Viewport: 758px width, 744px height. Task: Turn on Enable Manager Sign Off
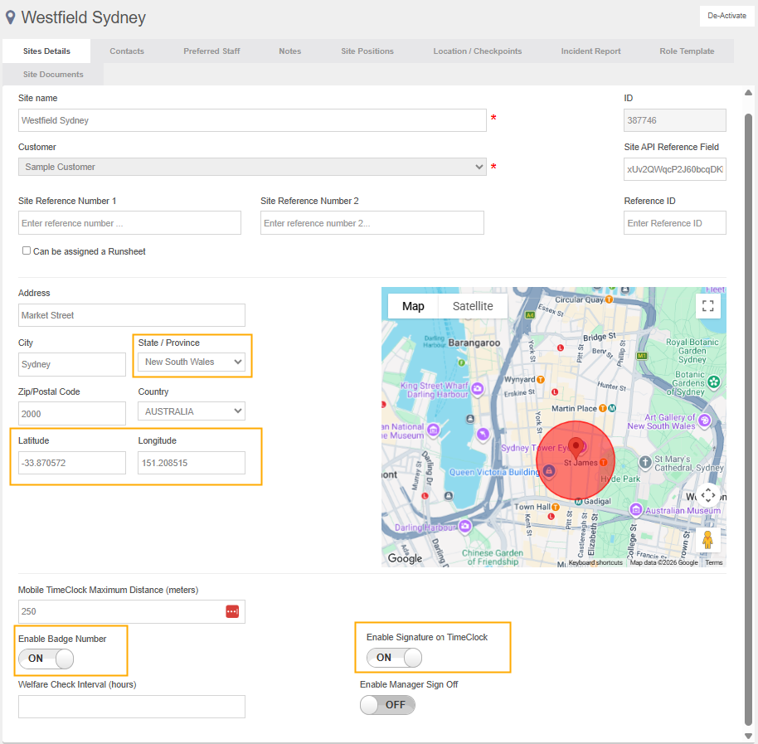coord(387,705)
